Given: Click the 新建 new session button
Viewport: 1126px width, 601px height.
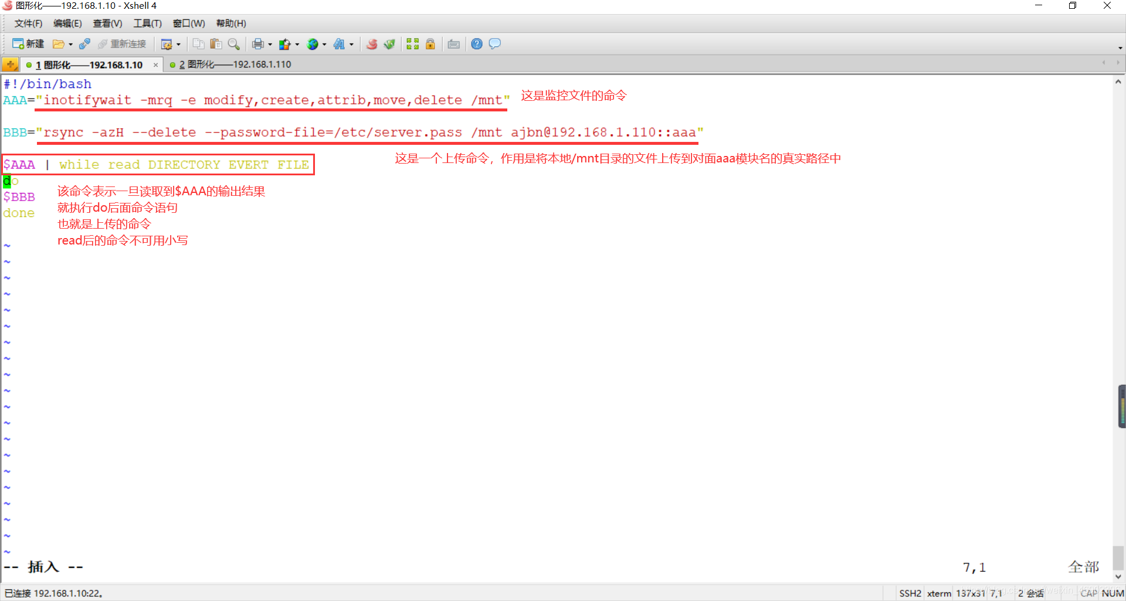Looking at the screenshot, I should [28, 44].
